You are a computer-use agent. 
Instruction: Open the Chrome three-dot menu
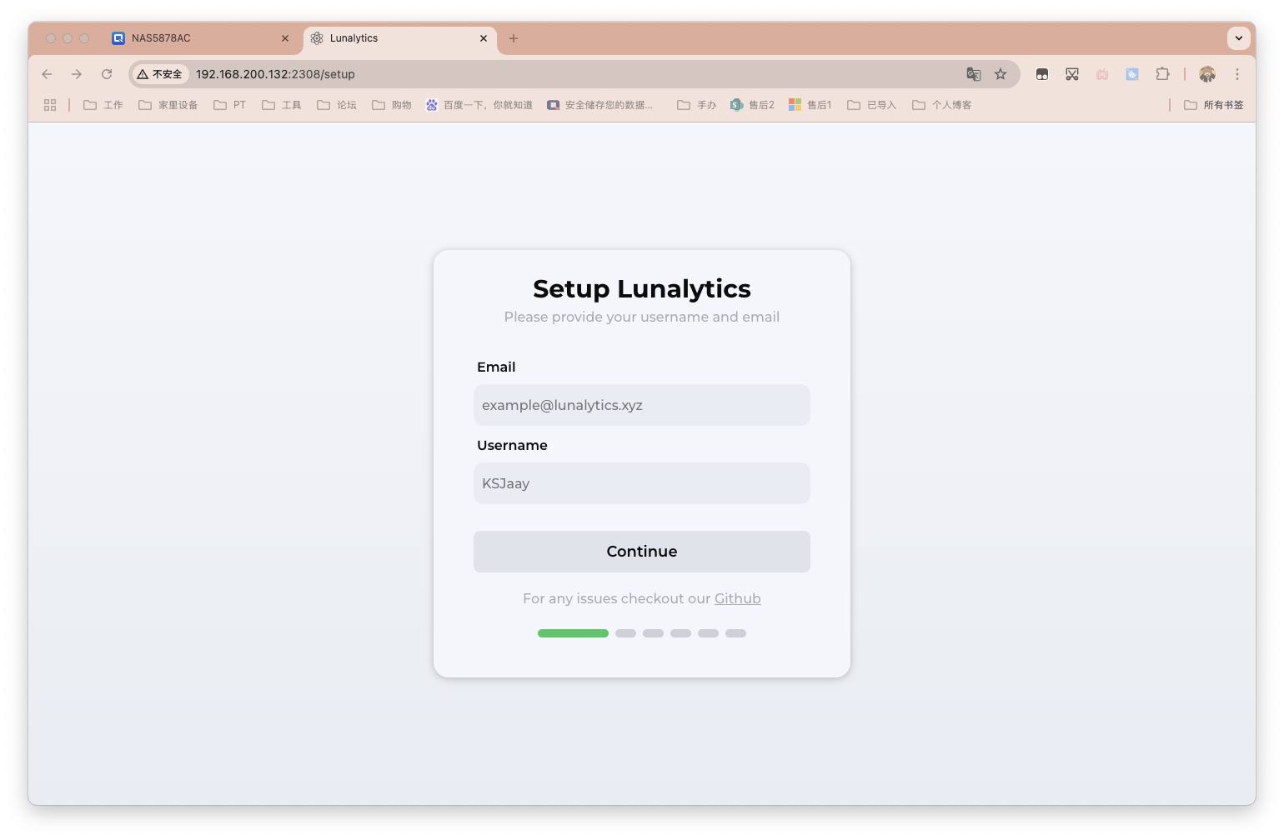click(1237, 74)
